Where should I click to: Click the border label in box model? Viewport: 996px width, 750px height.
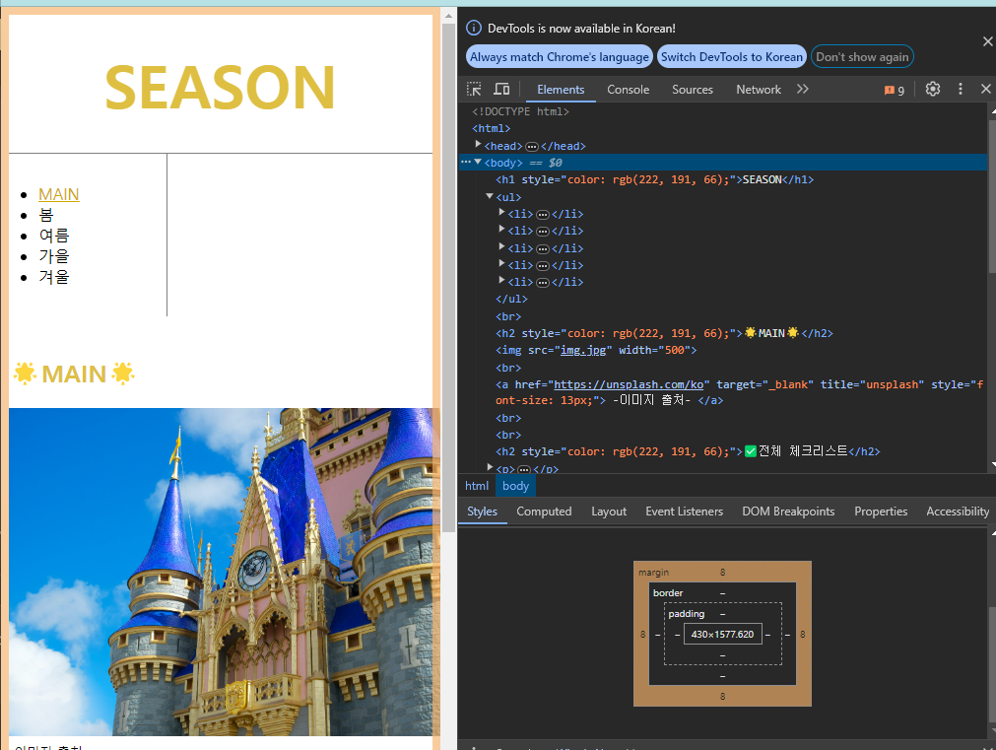[x=668, y=593]
